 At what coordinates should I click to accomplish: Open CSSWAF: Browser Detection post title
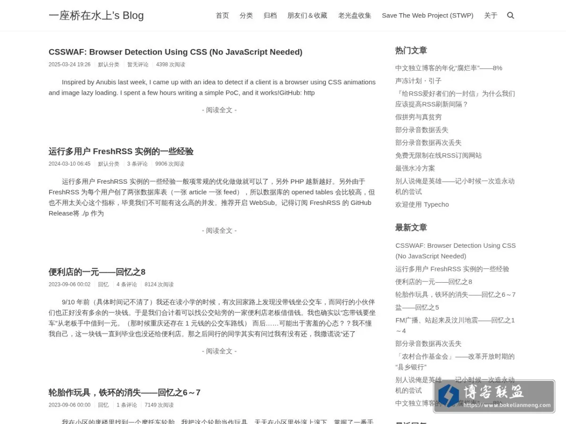point(175,52)
